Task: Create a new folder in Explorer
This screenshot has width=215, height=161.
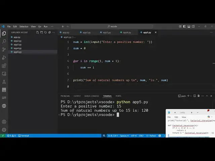Action: [41, 32]
